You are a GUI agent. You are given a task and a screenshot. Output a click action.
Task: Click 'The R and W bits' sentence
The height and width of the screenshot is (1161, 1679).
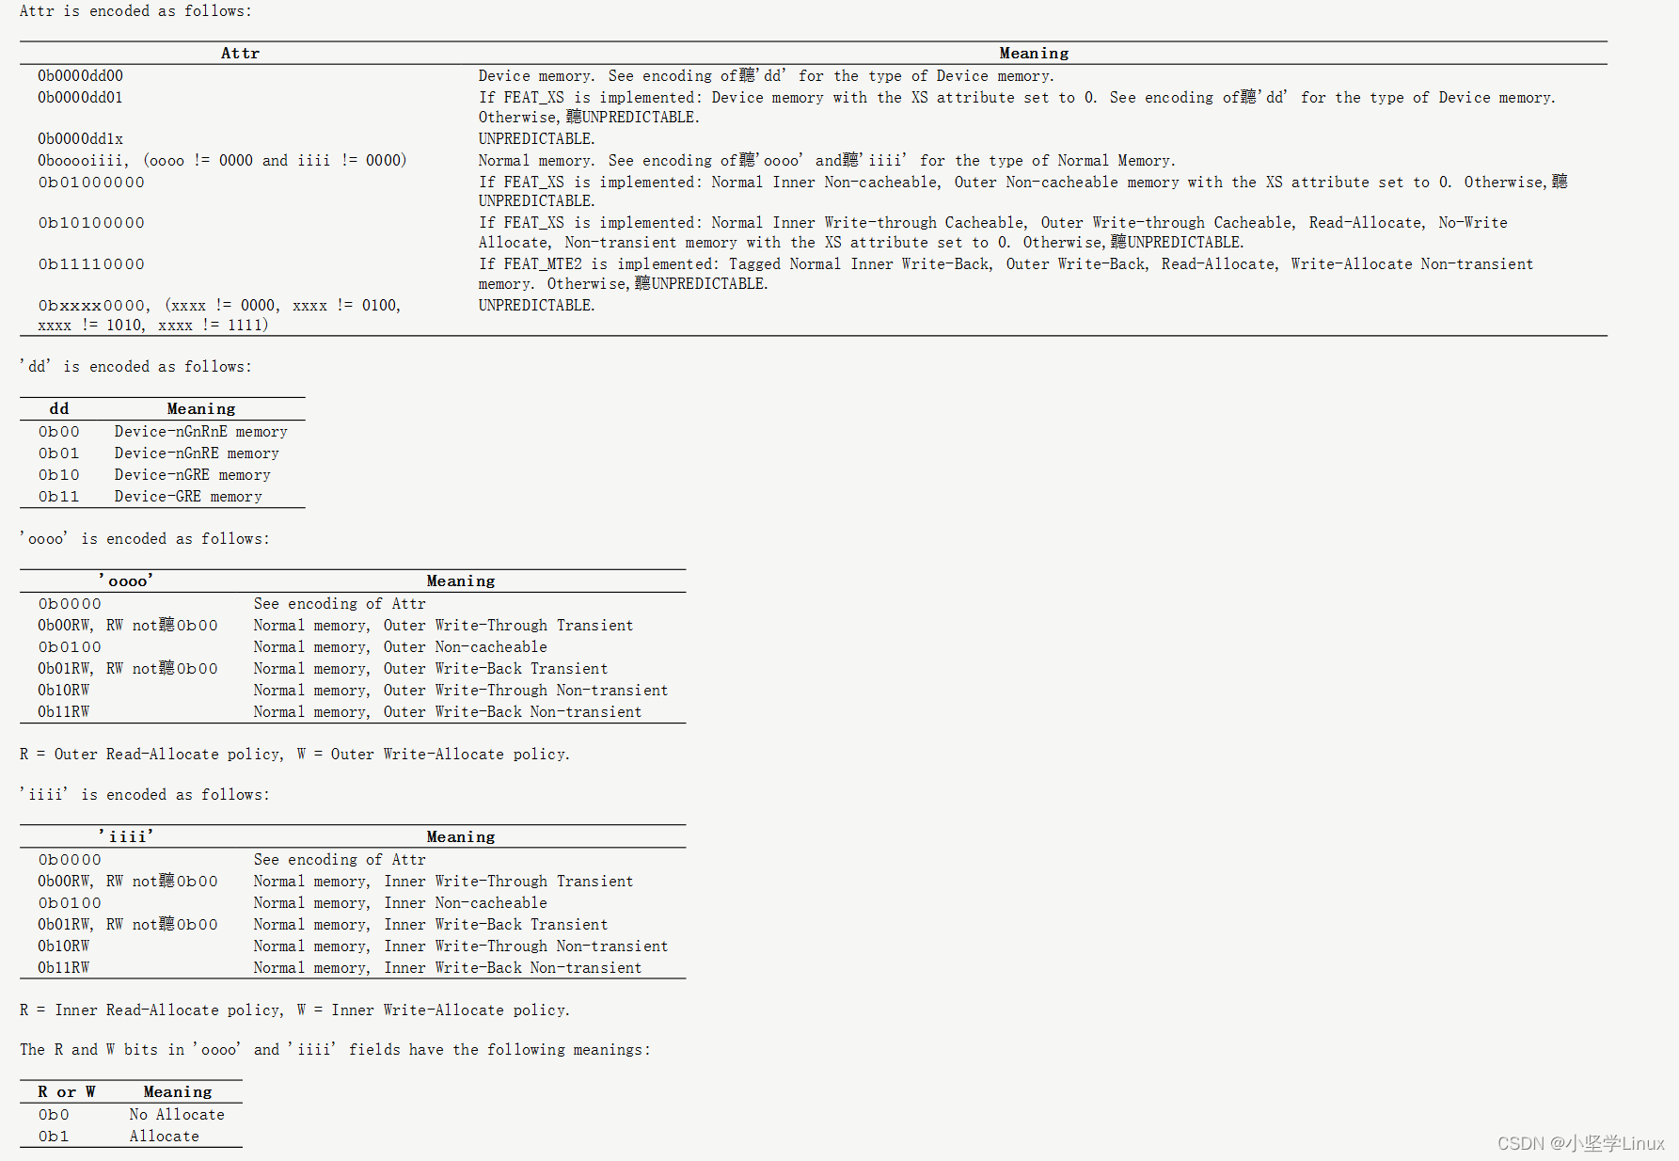[335, 1050]
